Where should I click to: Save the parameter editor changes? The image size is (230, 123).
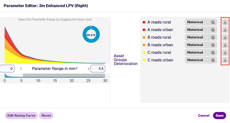point(219,116)
